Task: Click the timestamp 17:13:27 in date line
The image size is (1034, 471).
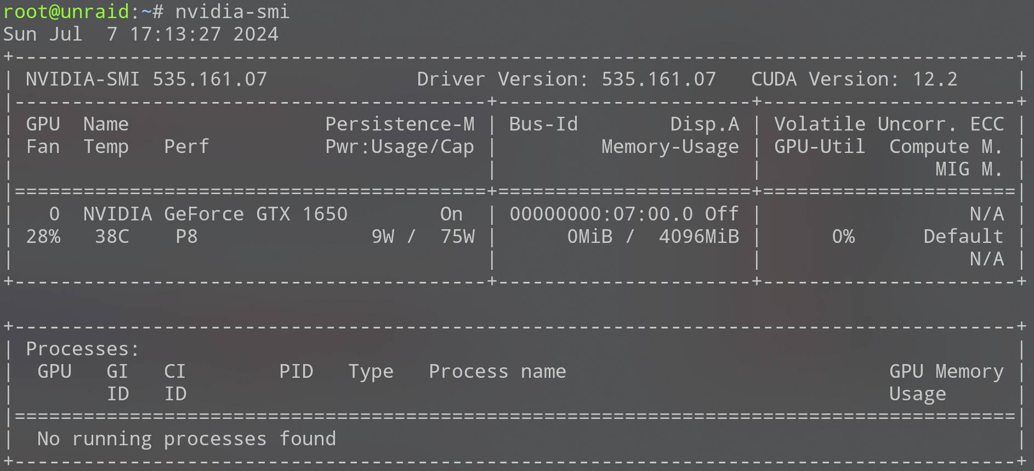Action: 175,34
